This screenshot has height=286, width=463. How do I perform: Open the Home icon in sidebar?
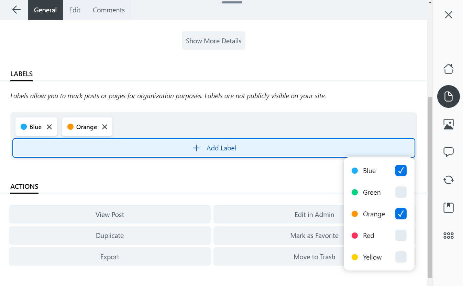[448, 69]
